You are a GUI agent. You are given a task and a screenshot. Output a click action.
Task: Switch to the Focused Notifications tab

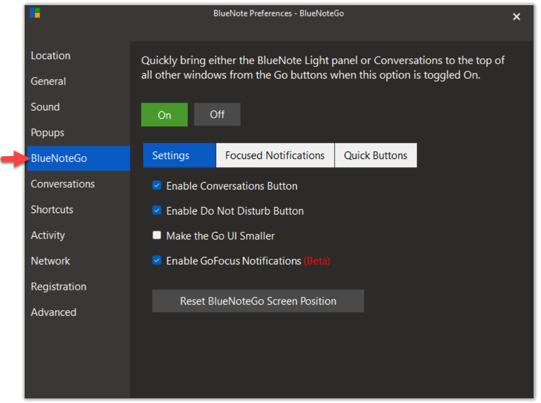275,155
